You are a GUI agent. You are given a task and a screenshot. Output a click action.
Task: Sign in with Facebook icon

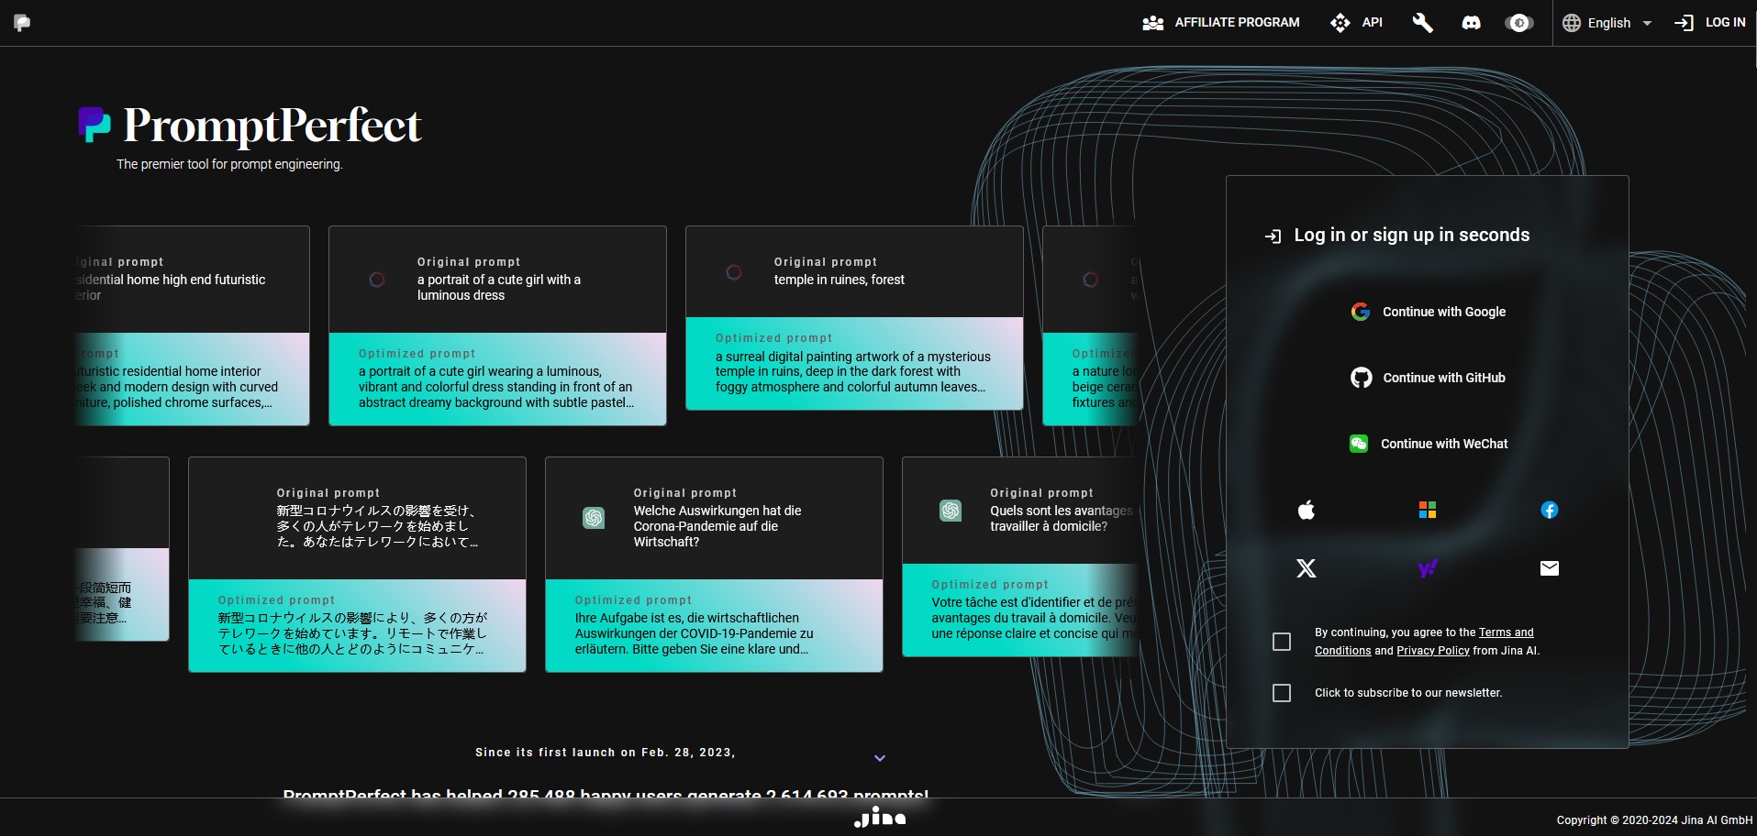[x=1549, y=510]
